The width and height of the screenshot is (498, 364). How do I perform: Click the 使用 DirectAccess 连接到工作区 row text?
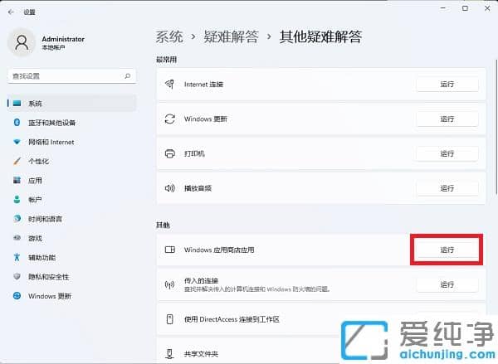click(232, 319)
